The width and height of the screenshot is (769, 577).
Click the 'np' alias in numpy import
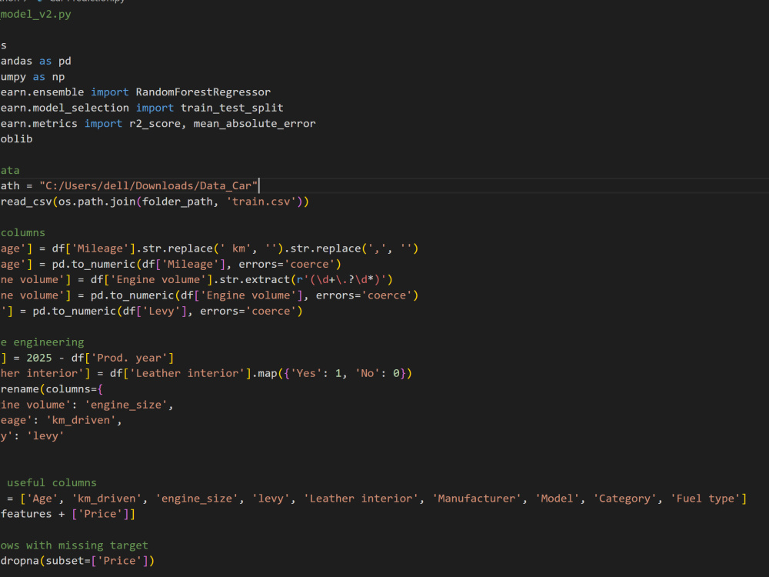[x=58, y=77]
